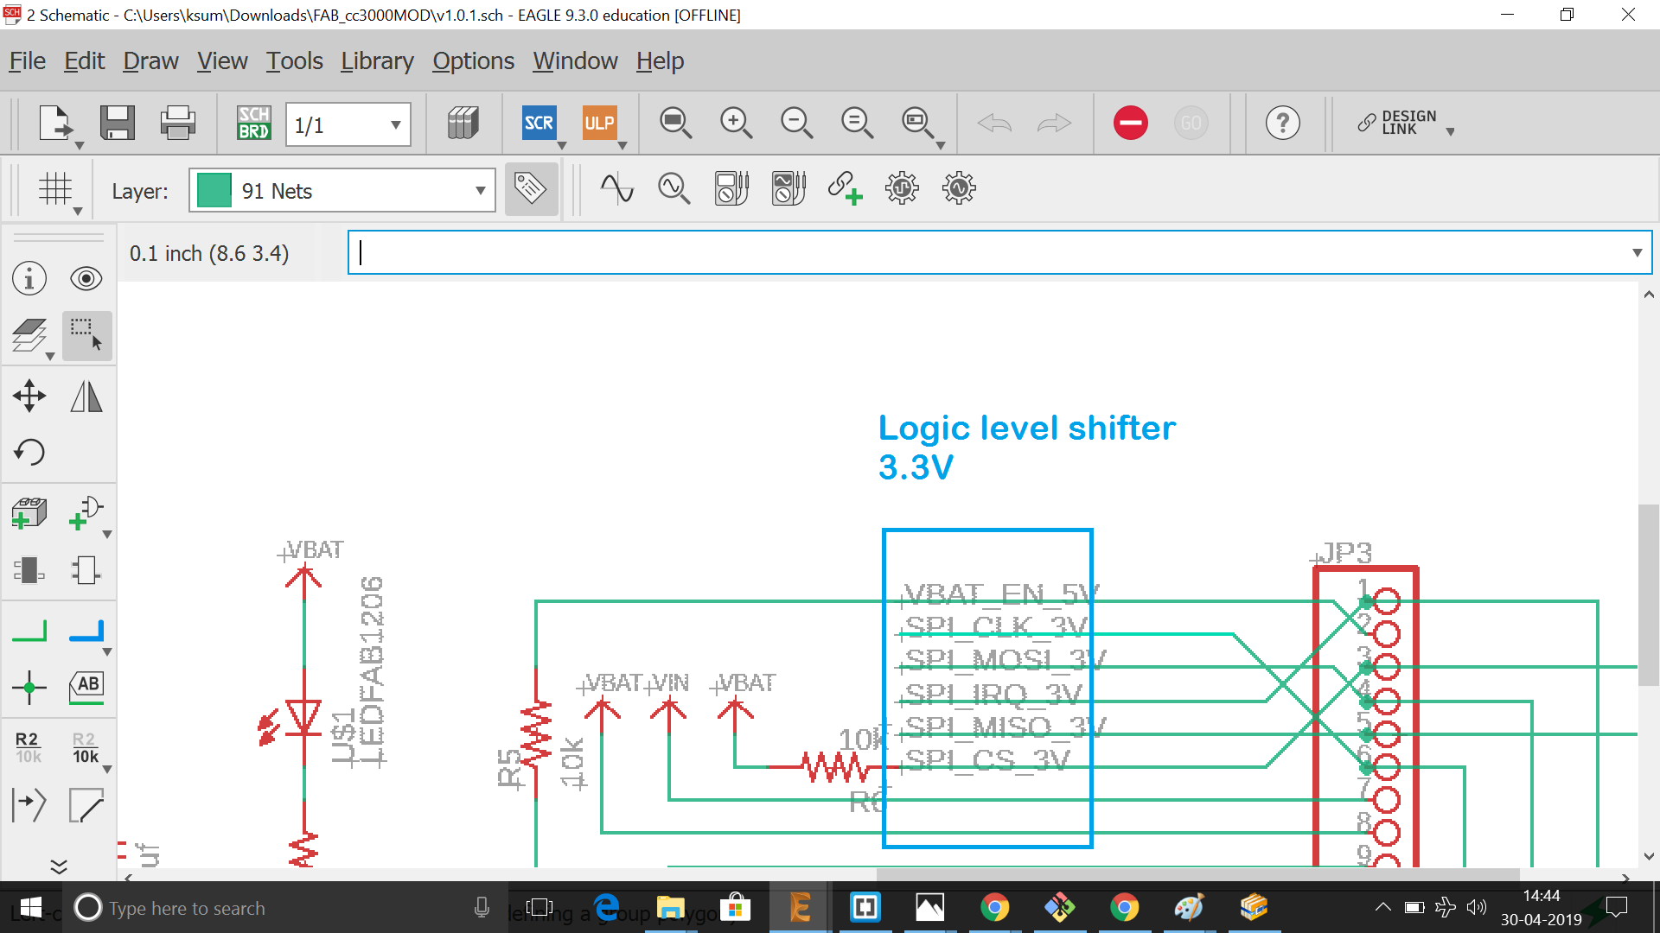
Task: Open the Library menu
Action: click(x=377, y=61)
